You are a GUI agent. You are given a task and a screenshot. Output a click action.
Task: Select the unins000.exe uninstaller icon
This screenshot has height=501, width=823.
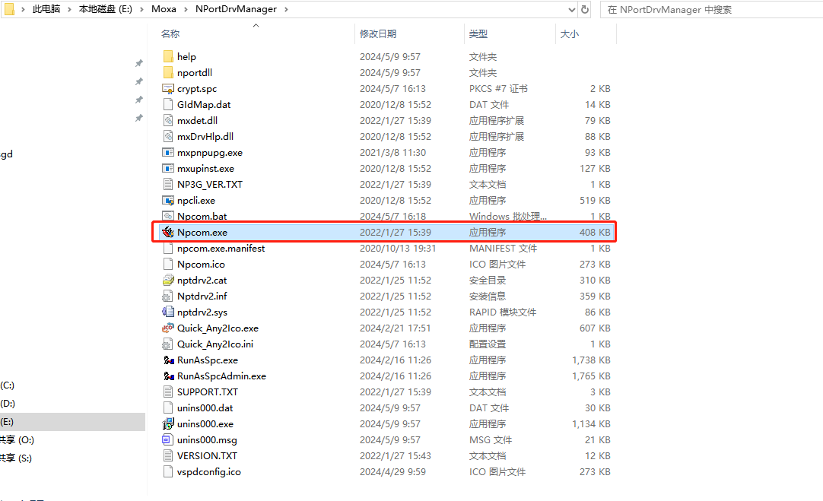tap(168, 424)
